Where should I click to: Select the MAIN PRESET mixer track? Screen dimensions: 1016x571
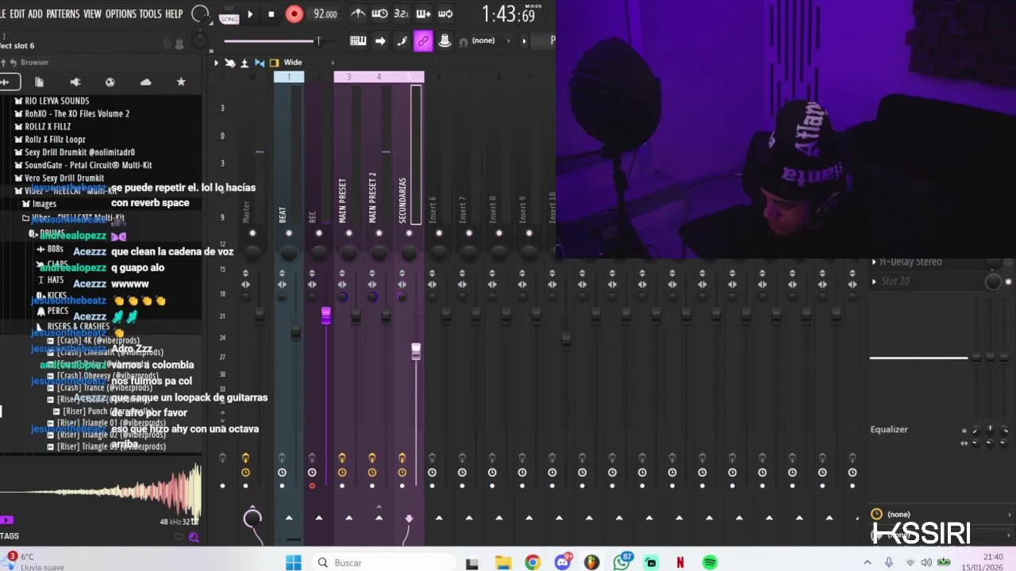343,200
